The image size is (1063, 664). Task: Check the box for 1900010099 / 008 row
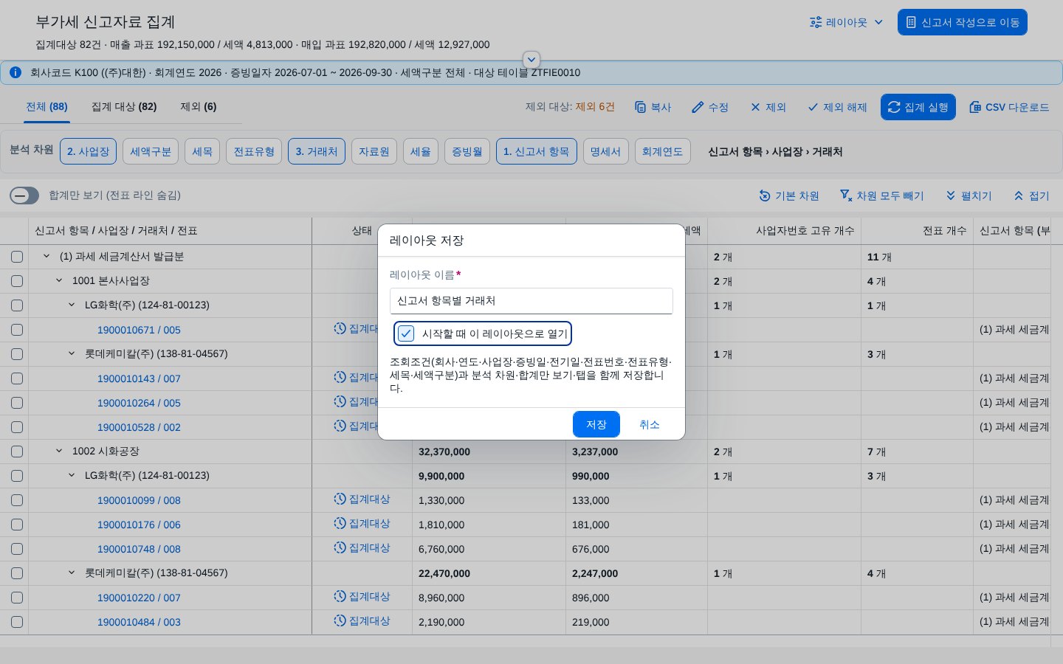17,500
